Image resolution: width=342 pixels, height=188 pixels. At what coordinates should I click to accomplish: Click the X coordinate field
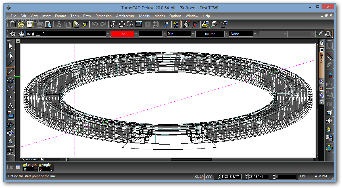pyautogui.click(x=232, y=177)
